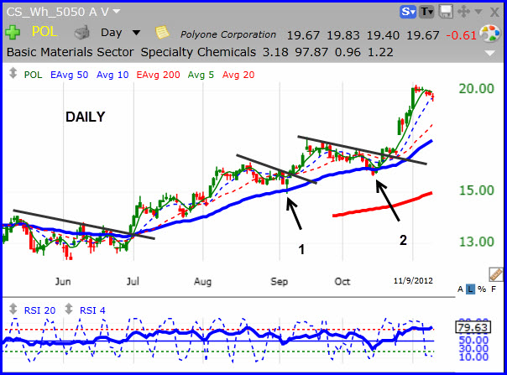Click the EAvg 50 indicator label

pos(69,75)
